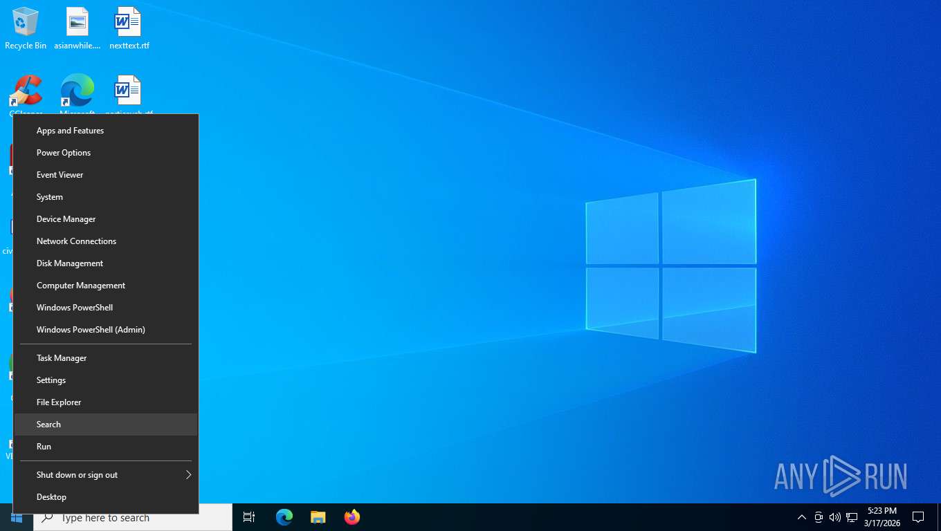Open Settings from the context menu
The width and height of the screenshot is (941, 531).
[x=106, y=380]
